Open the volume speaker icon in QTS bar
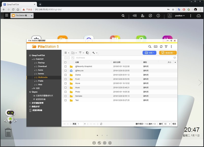The image size is (204, 147). pyautogui.click(x=135, y=16)
